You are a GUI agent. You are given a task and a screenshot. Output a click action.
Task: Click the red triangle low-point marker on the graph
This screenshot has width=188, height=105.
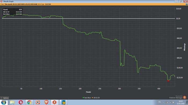(x=168, y=81)
